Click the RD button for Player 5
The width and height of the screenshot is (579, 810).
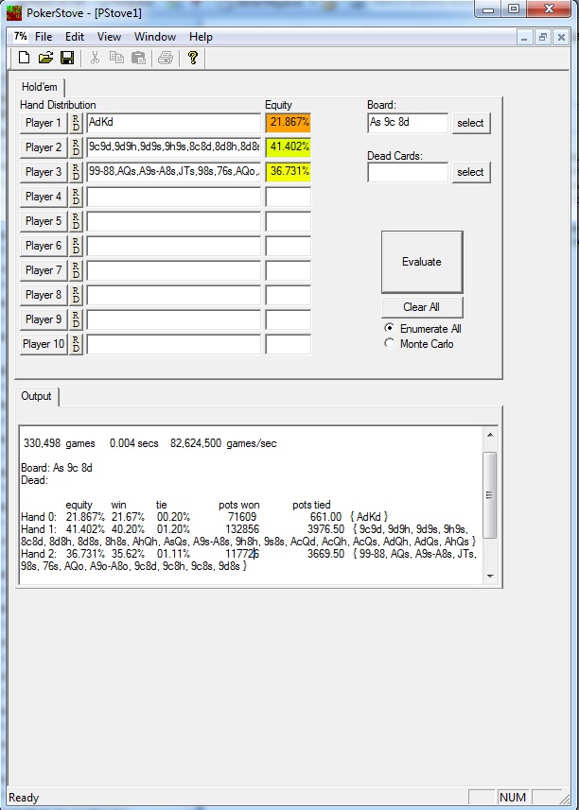[x=76, y=221]
